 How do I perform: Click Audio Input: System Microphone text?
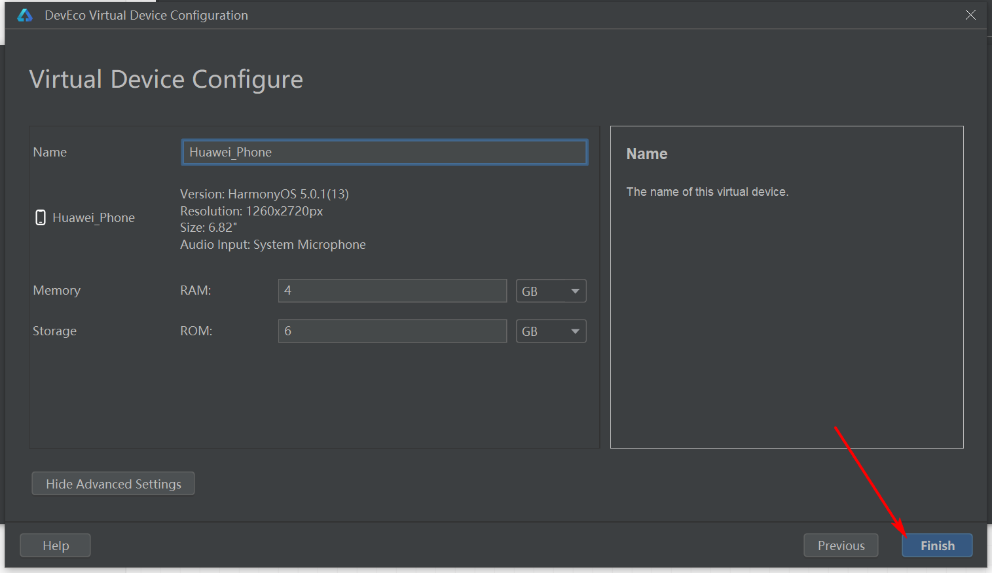273,244
